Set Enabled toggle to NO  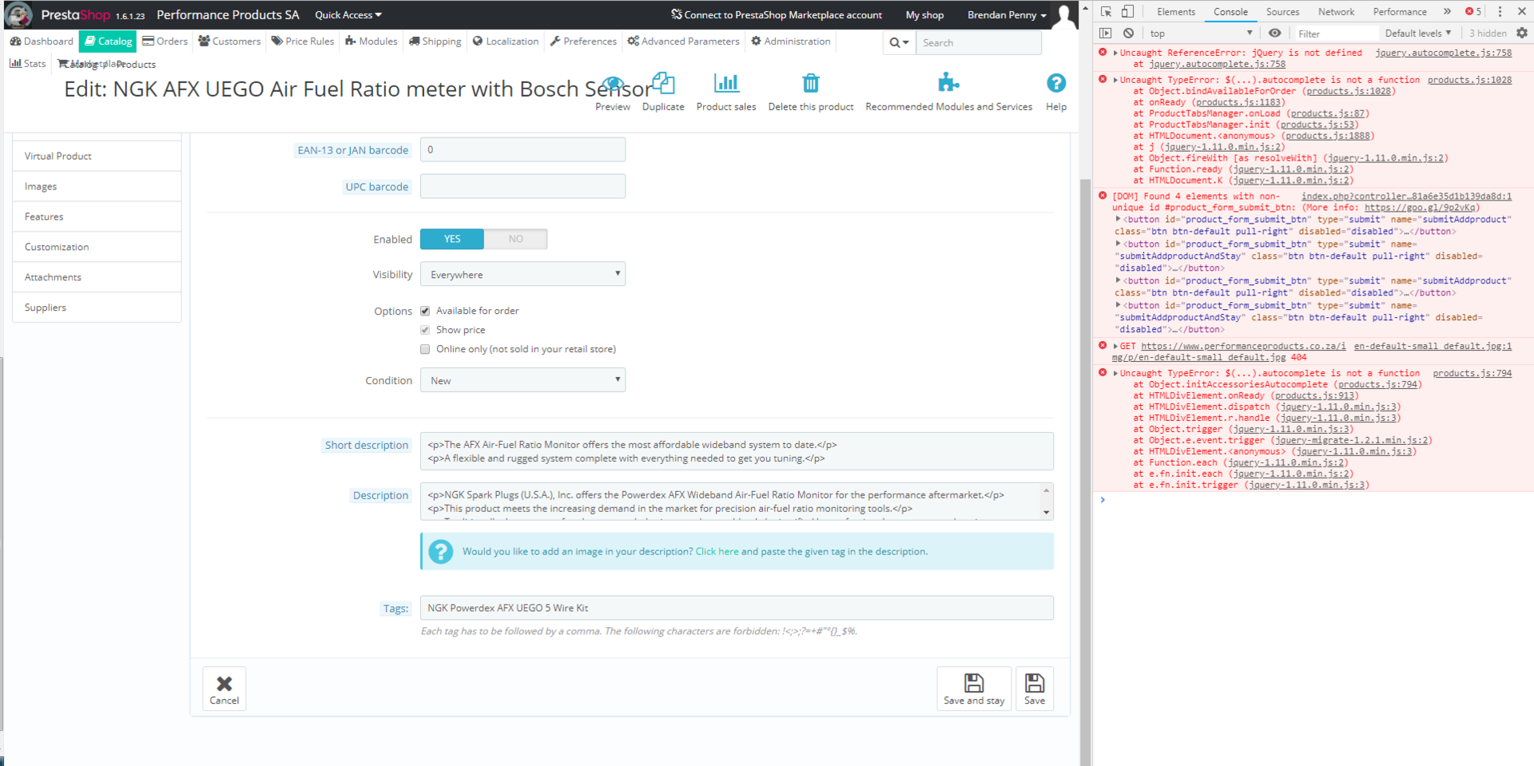tap(516, 239)
